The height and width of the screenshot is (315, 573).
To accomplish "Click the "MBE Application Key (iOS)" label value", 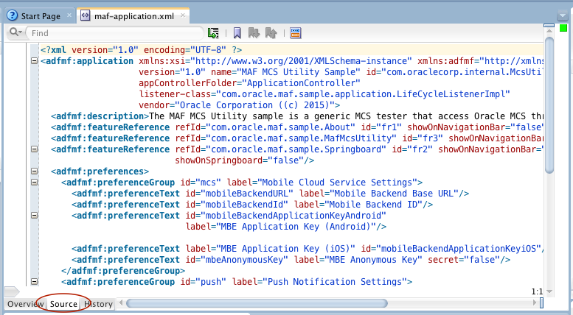I will 286,249.
